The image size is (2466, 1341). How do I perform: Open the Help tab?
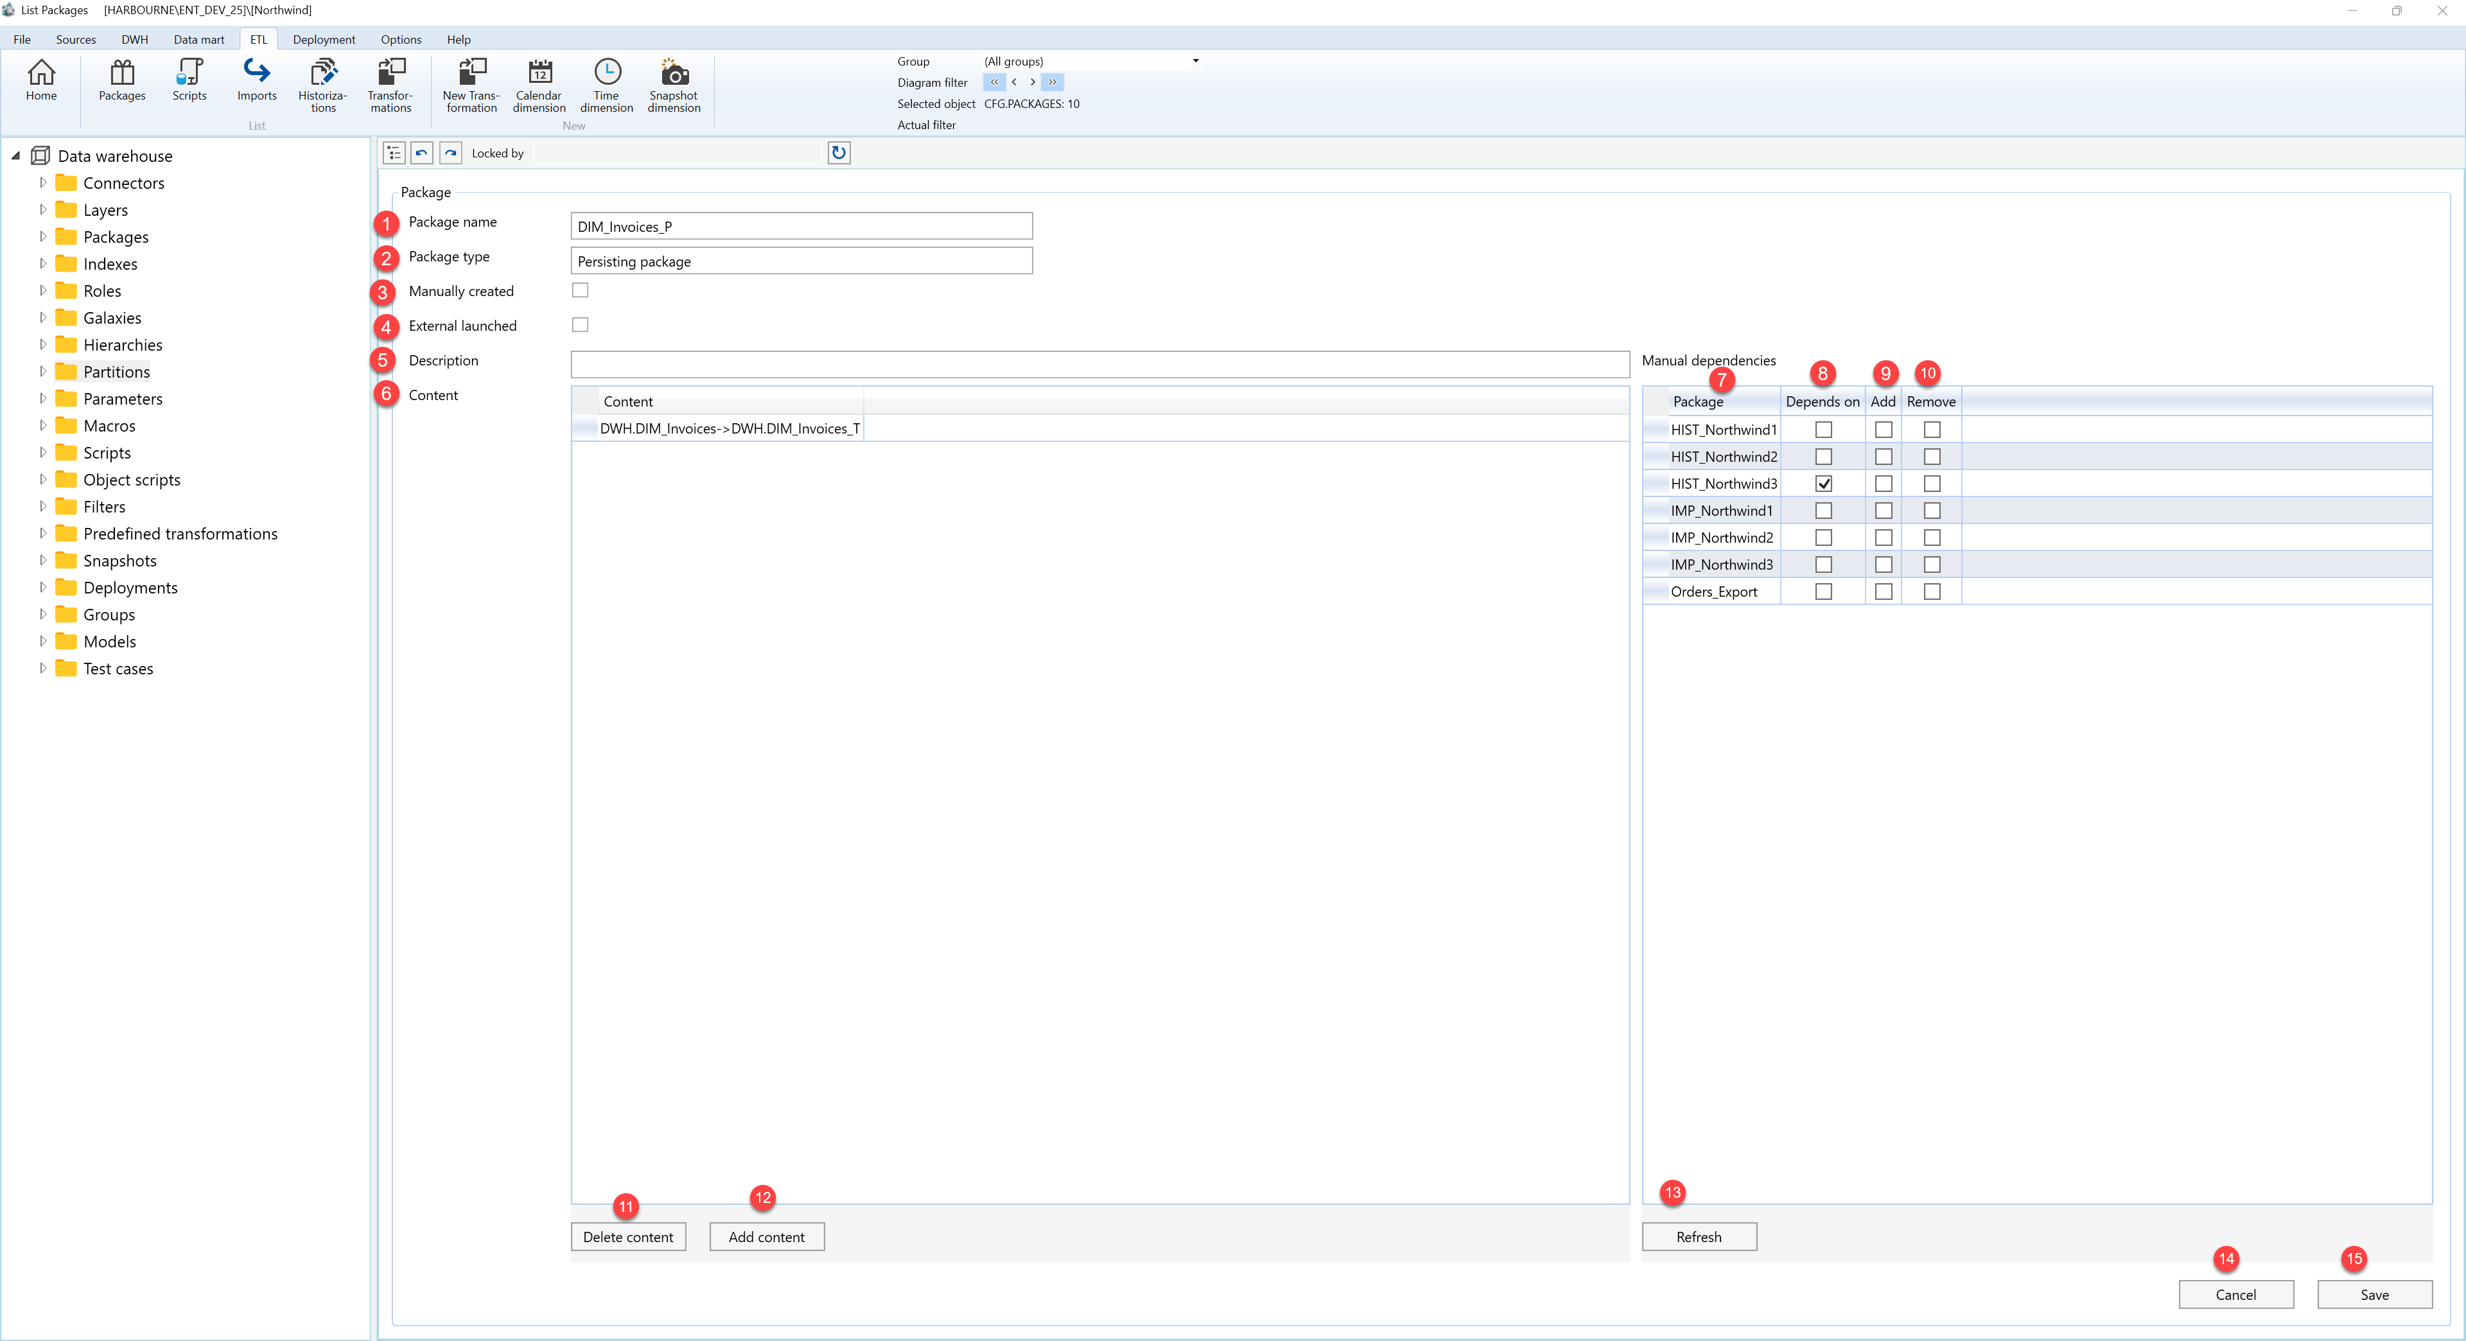pyautogui.click(x=459, y=39)
